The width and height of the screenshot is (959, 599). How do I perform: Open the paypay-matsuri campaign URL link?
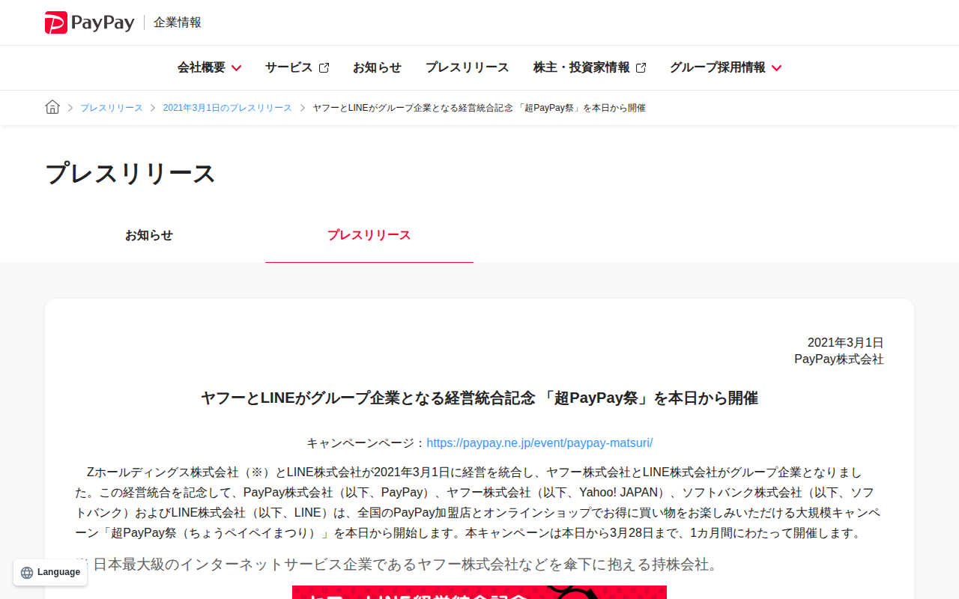pos(539,443)
